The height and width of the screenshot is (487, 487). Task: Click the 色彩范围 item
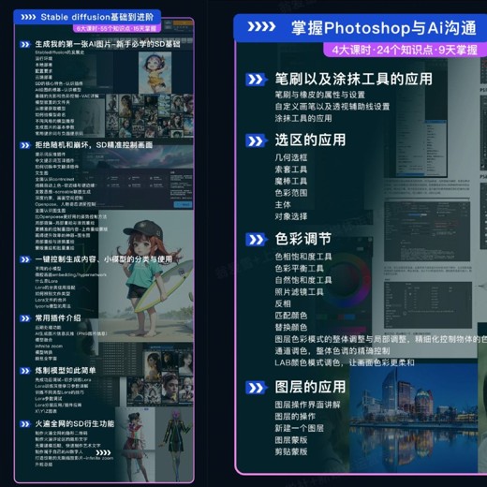291,193
